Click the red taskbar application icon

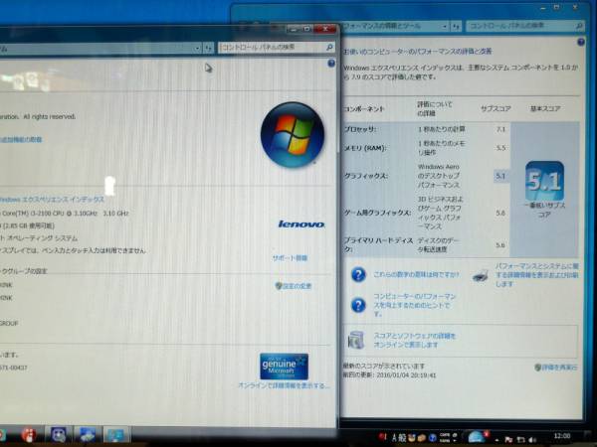click(29, 435)
